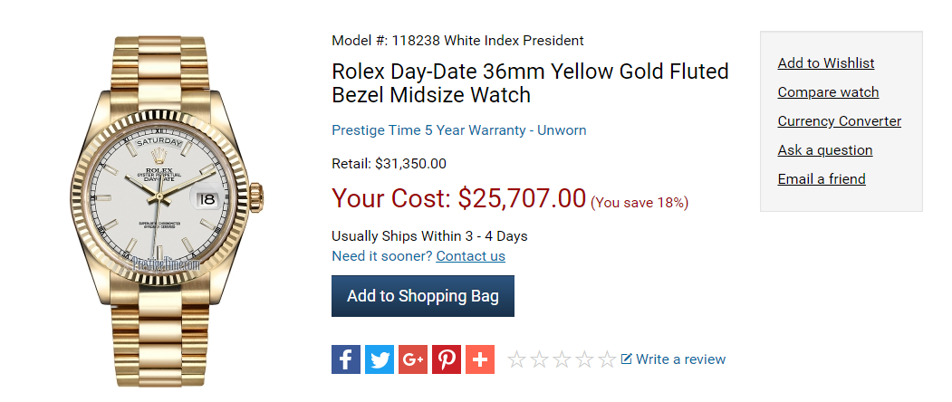Add the Rolex to Shopping Bag
Viewport: 952px width, 402px height.
point(423,296)
